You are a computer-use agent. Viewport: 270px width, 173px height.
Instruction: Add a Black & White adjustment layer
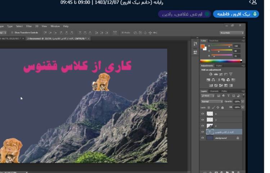click(x=219, y=80)
